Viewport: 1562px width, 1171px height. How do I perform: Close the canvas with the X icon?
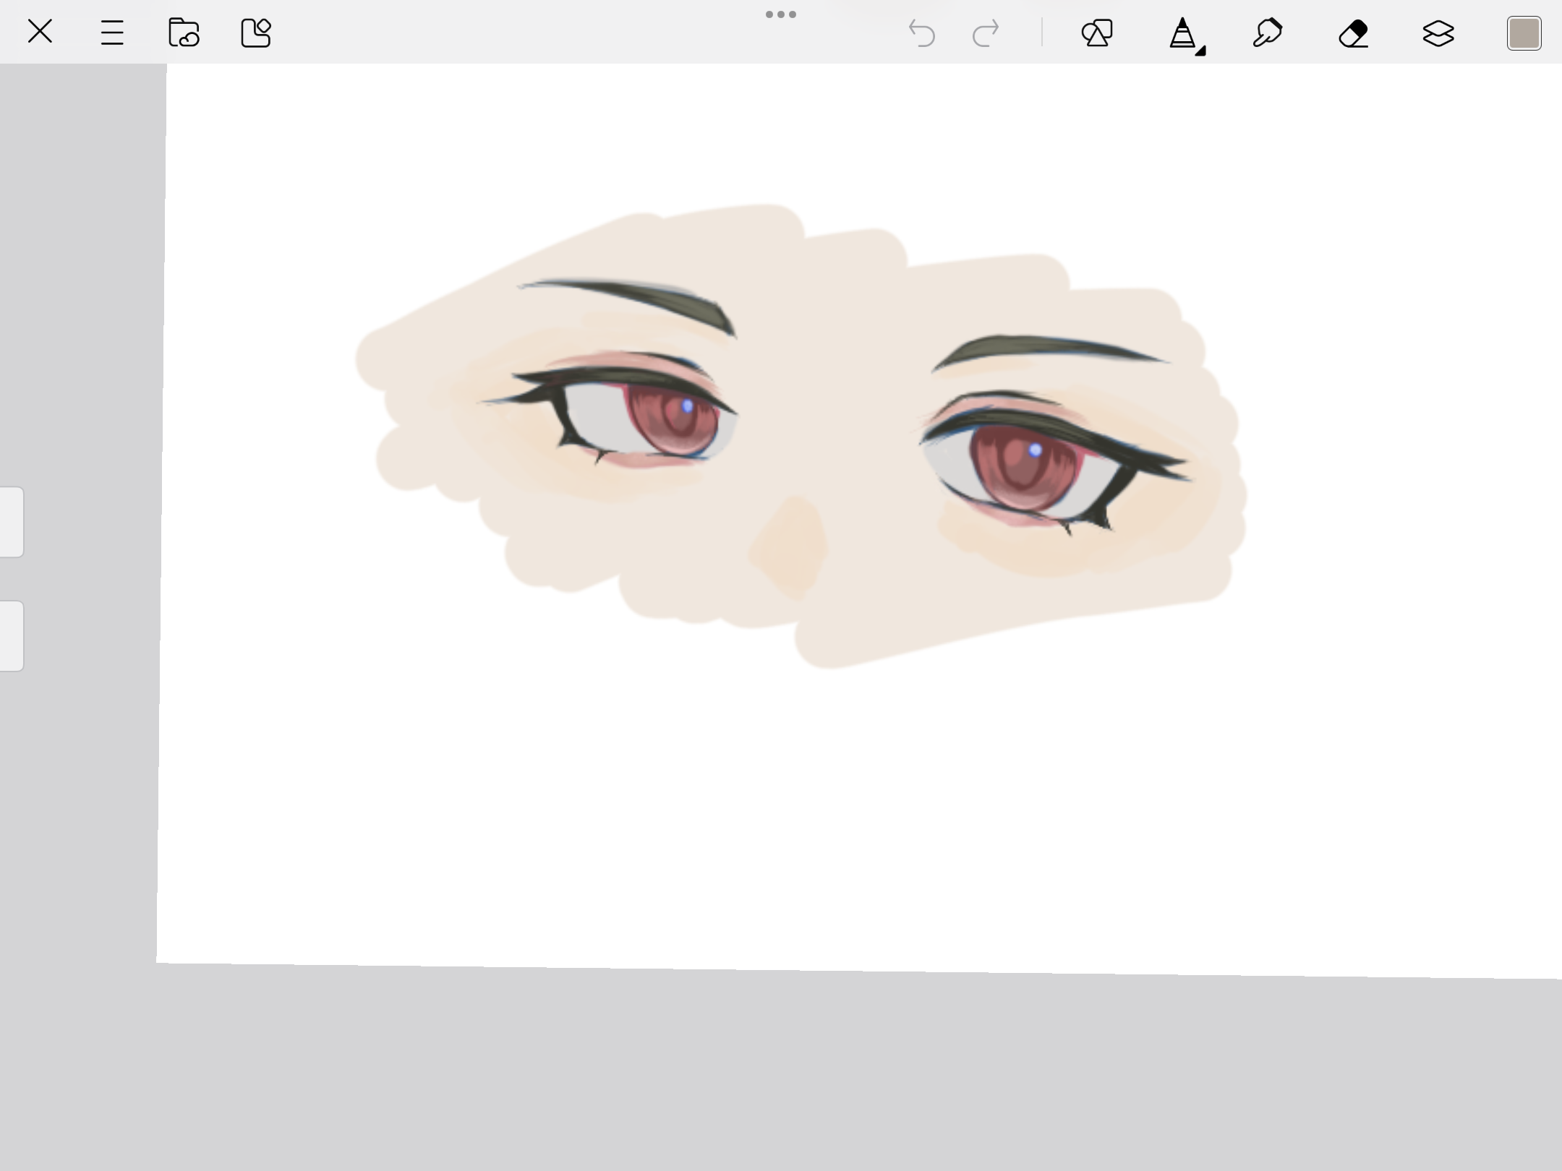[x=40, y=32]
